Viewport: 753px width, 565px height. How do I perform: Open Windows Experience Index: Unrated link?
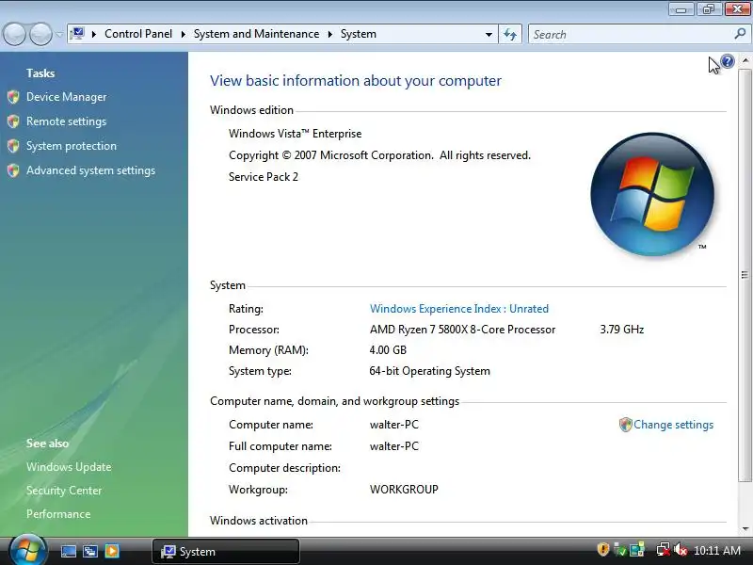(459, 309)
